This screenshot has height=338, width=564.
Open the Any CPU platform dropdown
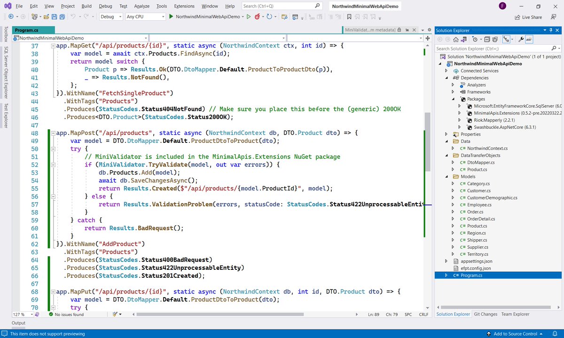145,17
